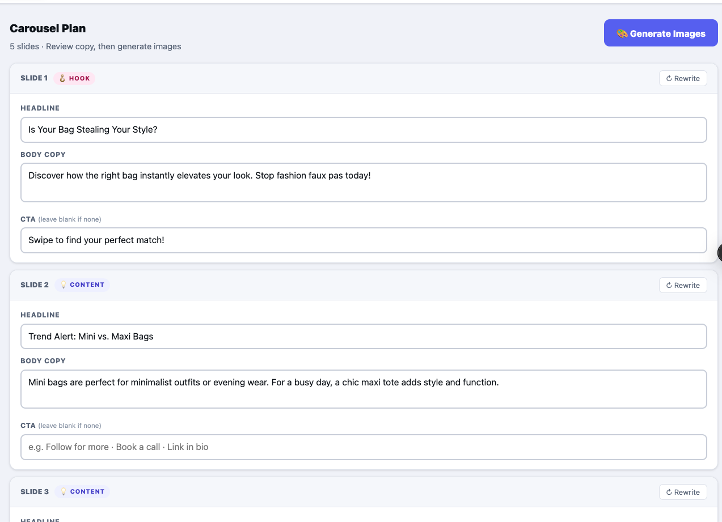Edit the Slide 1 headline field
The width and height of the screenshot is (722, 522).
364,130
